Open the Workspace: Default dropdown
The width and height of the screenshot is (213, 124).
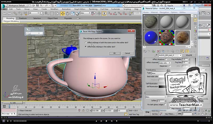(18, 6)
